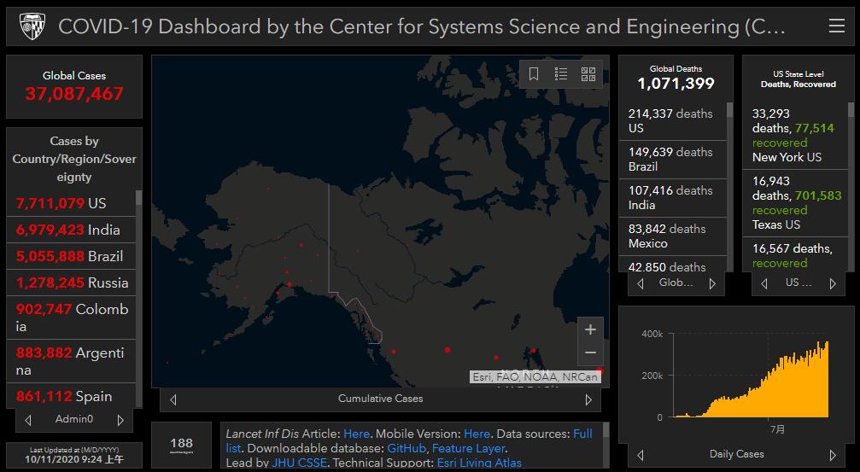This screenshot has height=472, width=860.
Task: Open the basemap gallery grid icon
Action: 588,74
